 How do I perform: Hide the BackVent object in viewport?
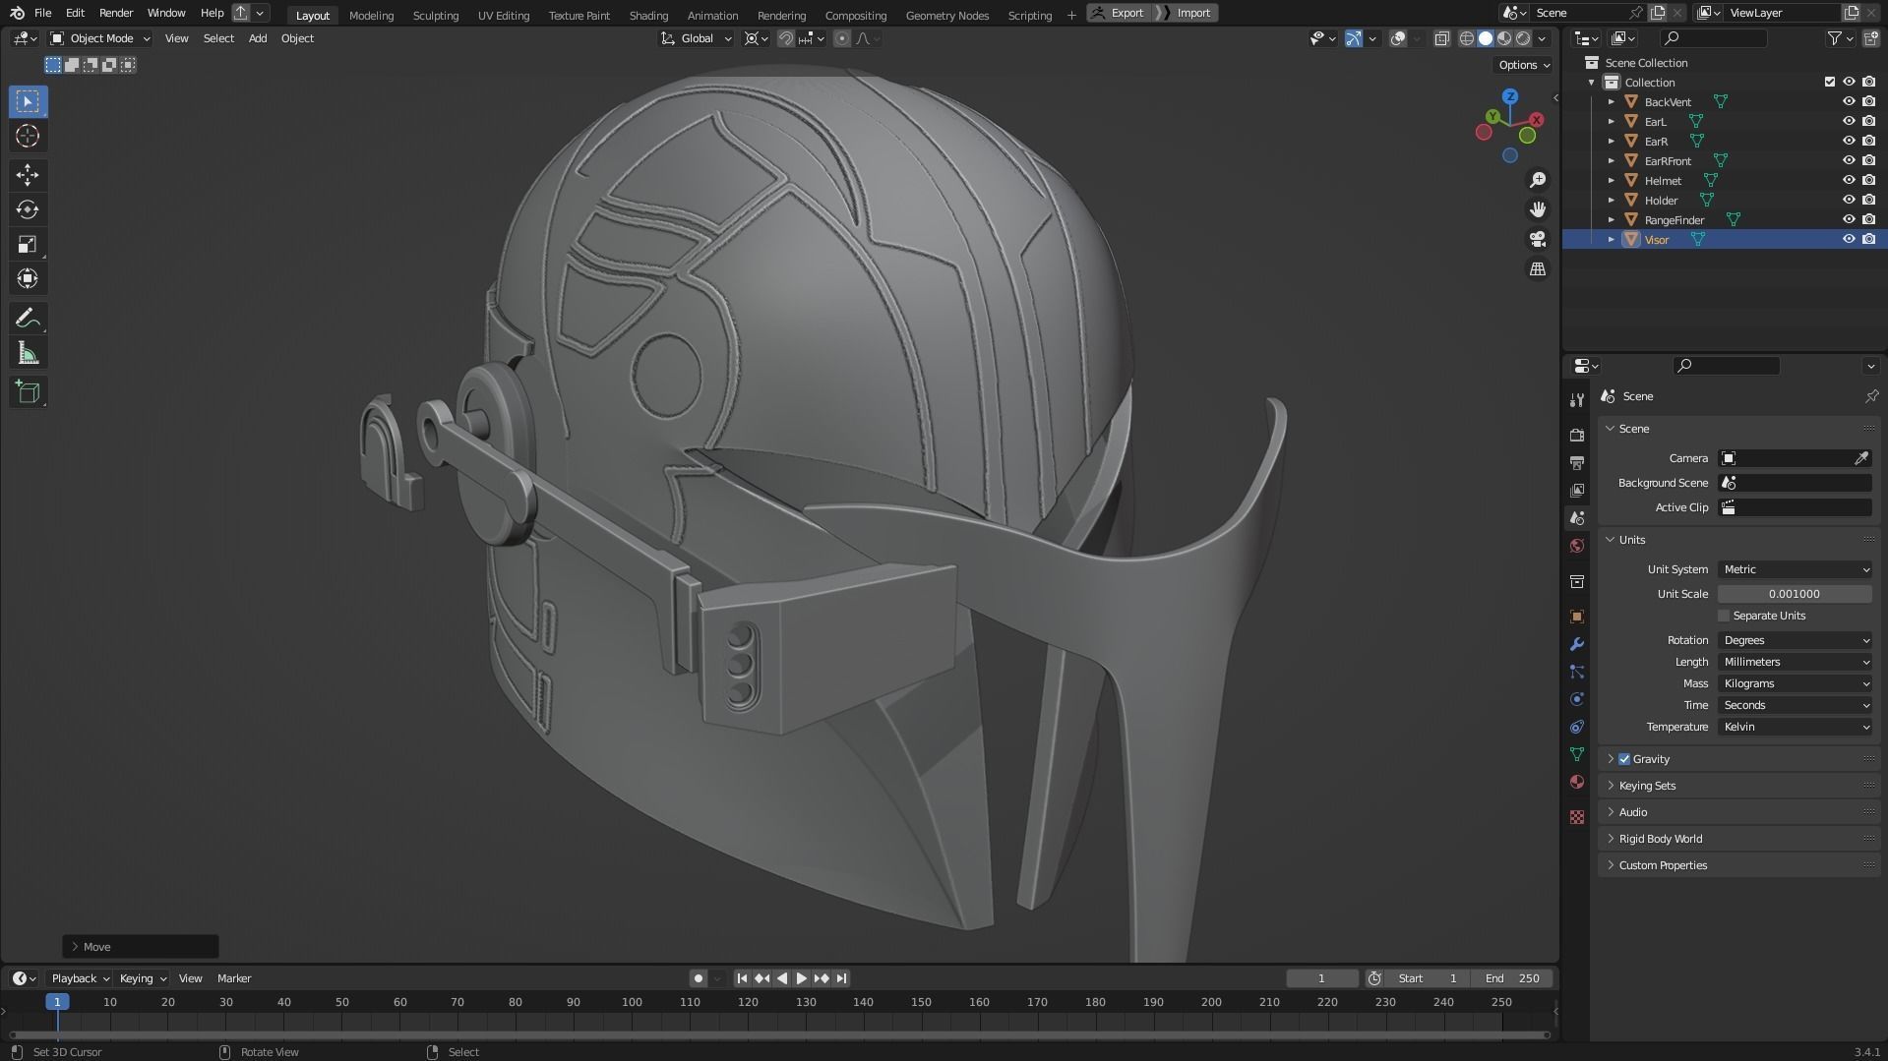[x=1849, y=101]
